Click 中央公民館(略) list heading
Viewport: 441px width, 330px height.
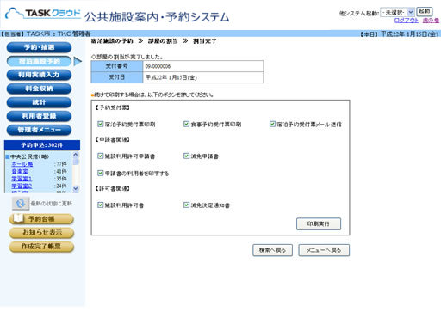pyautogui.click(x=29, y=156)
